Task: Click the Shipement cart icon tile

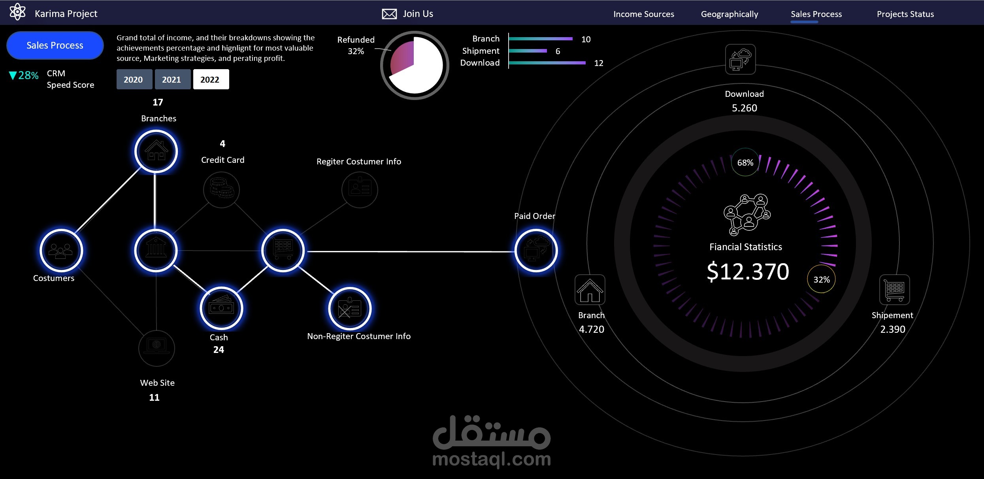Action: (x=894, y=290)
